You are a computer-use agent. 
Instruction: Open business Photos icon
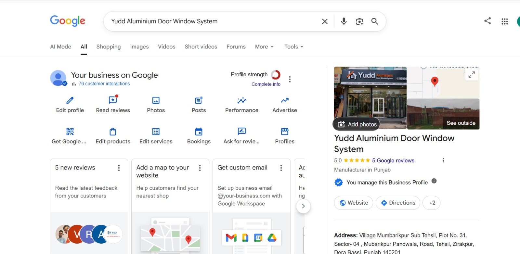click(x=156, y=100)
